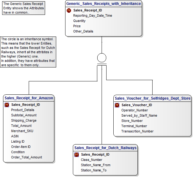
Task: Click the Station_Name_To attribute
Action: (x=94, y=170)
